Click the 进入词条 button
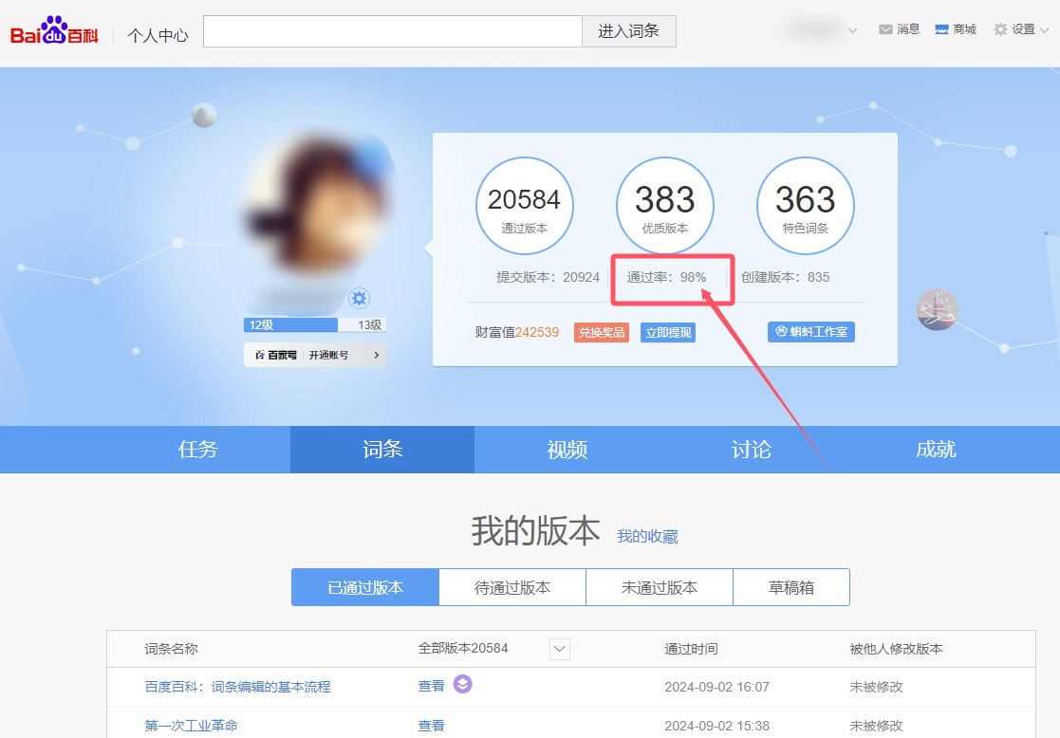1060x738 pixels. point(629,31)
